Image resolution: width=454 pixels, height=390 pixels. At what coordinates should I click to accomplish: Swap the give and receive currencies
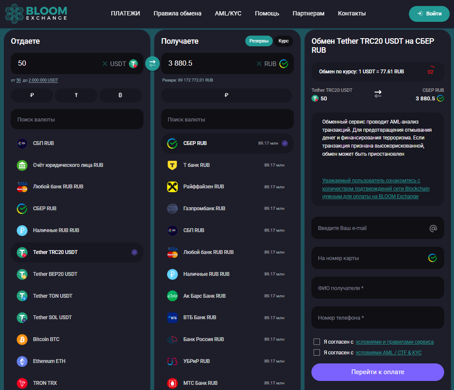coord(152,63)
